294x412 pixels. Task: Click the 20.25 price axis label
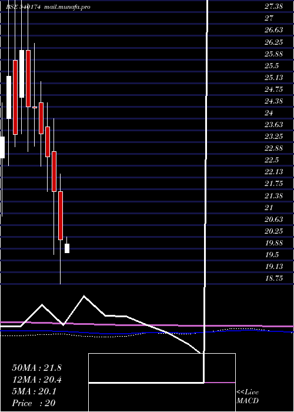point(273,231)
